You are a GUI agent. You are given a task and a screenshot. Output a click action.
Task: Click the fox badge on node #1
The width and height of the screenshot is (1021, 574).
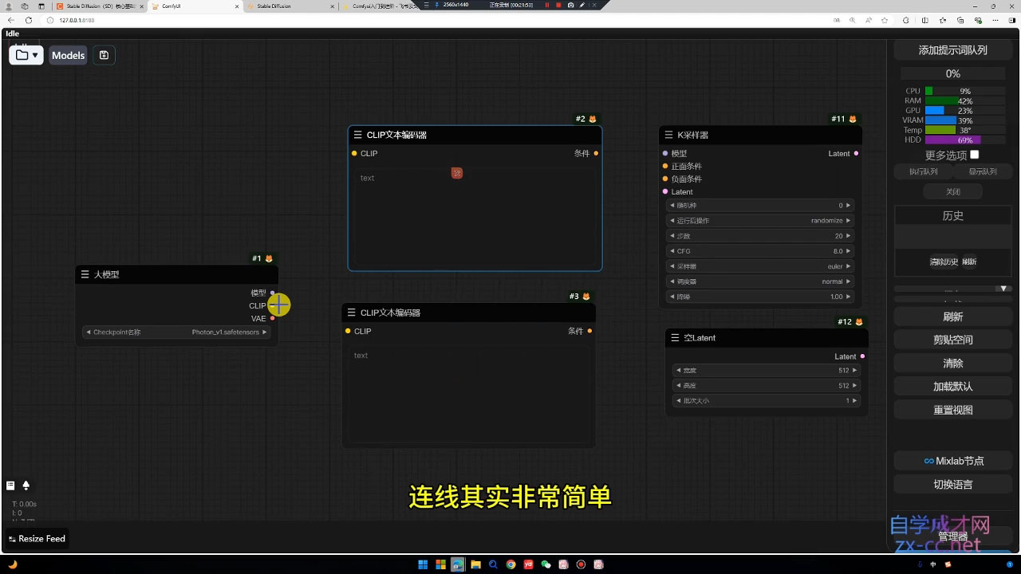[x=269, y=258]
